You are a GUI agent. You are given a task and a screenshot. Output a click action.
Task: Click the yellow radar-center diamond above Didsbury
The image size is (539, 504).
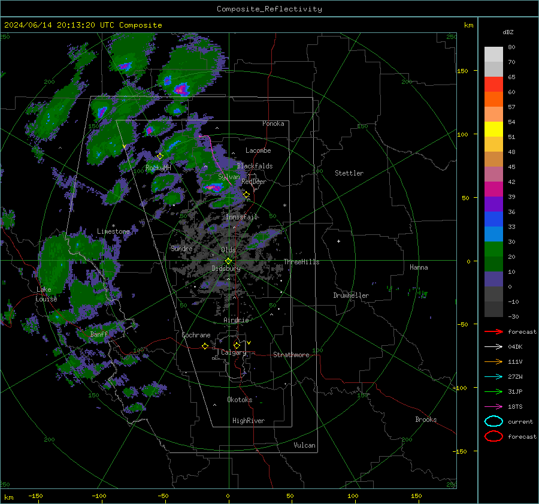[228, 261]
